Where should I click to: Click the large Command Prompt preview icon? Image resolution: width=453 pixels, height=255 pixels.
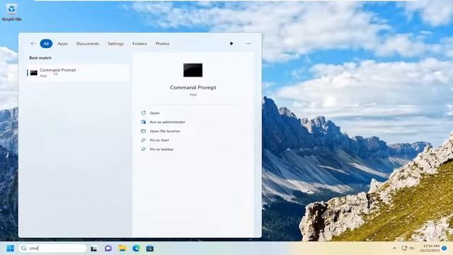[193, 70]
